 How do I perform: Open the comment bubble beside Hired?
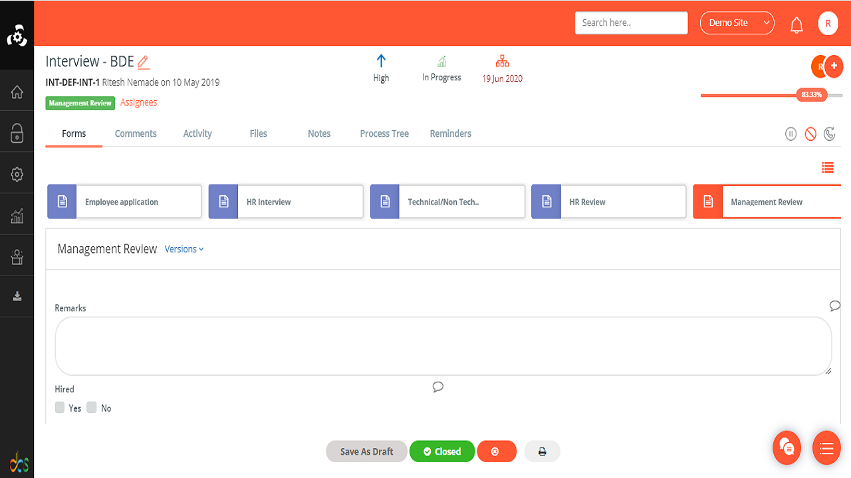[437, 387]
